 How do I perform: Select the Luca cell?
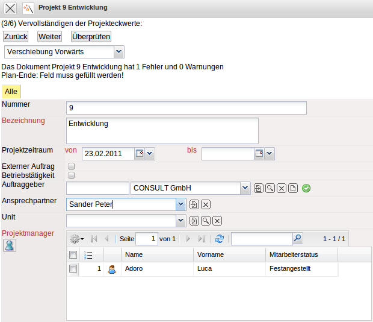[x=230, y=268]
